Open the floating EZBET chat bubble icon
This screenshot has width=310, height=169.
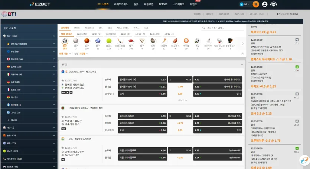coord(305,160)
